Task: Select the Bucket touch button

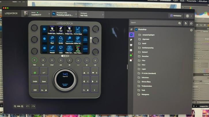Action: coord(61,40)
